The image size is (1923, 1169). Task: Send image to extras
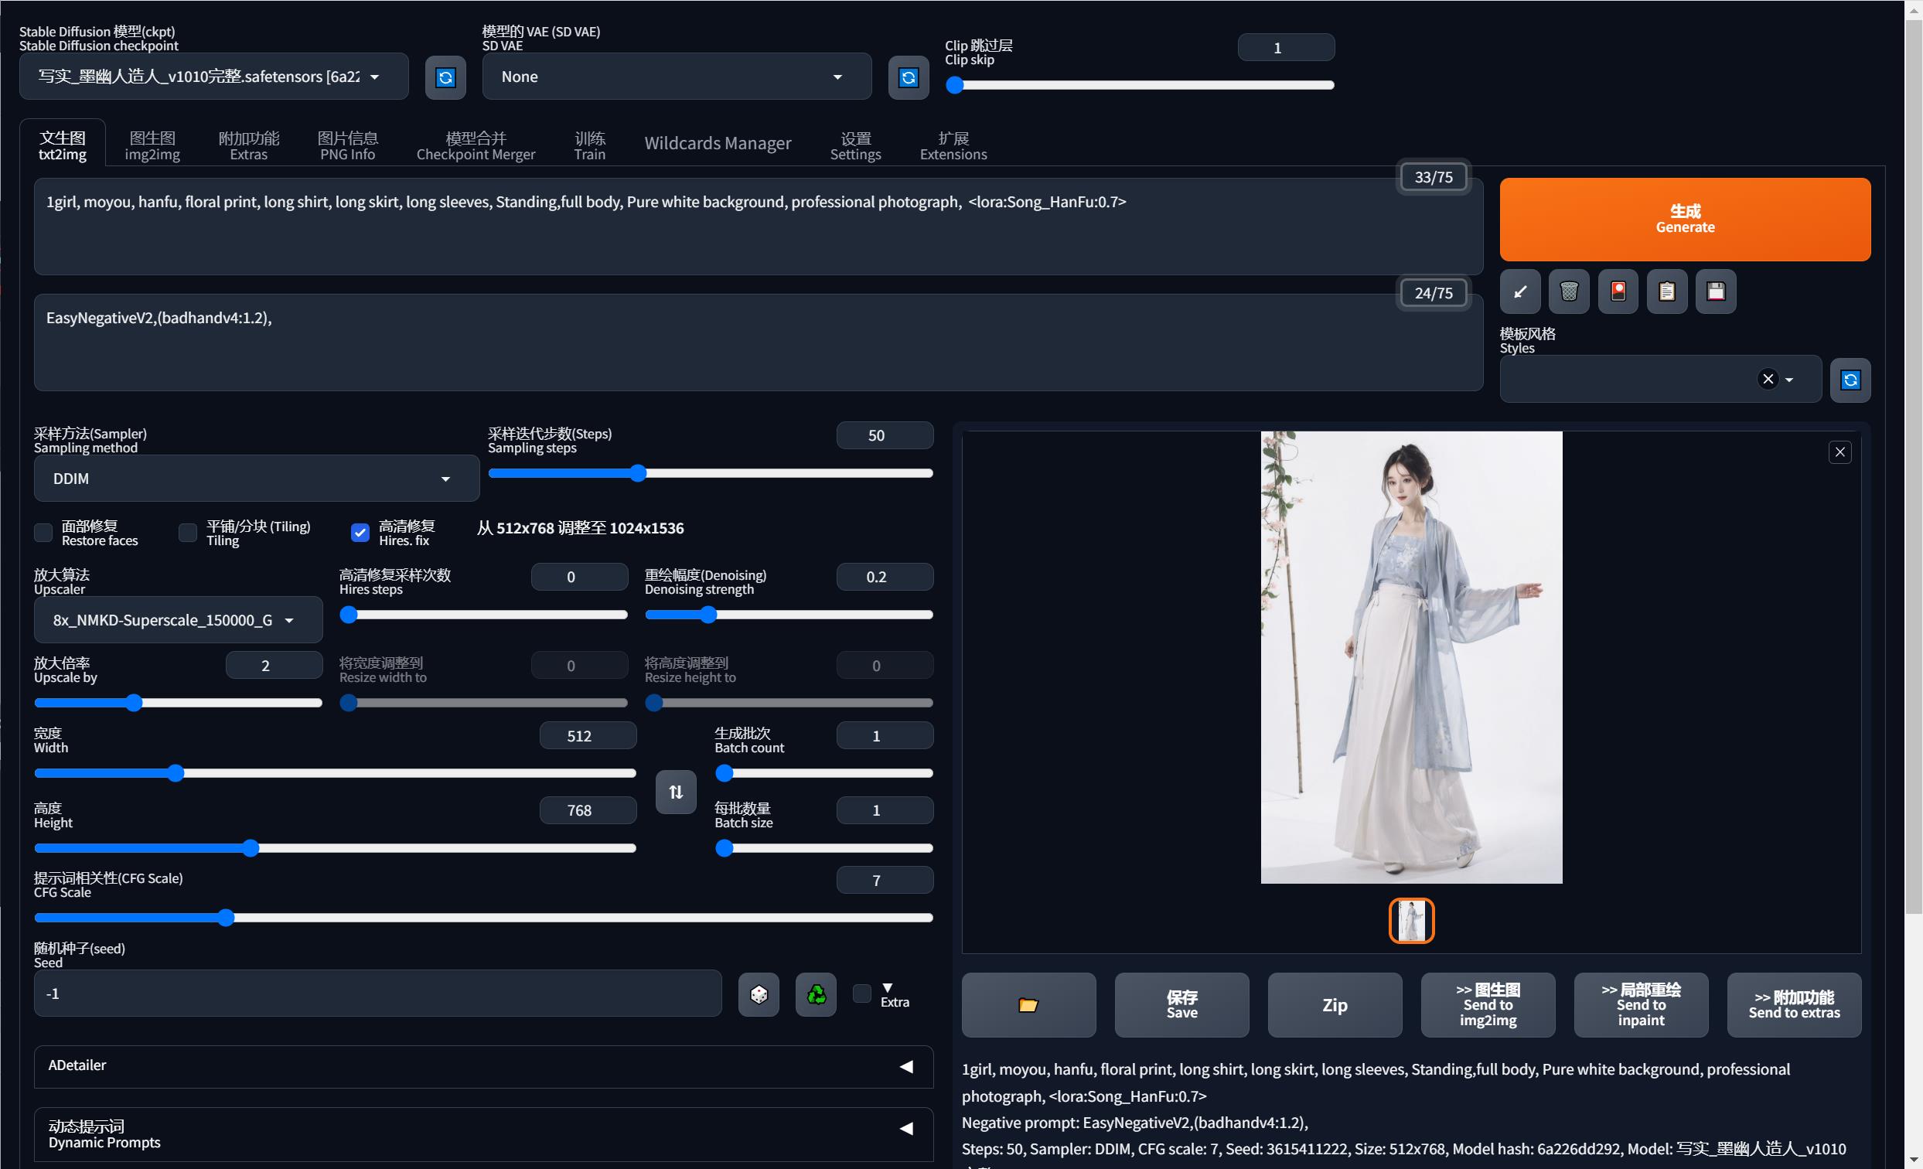pos(1793,1004)
